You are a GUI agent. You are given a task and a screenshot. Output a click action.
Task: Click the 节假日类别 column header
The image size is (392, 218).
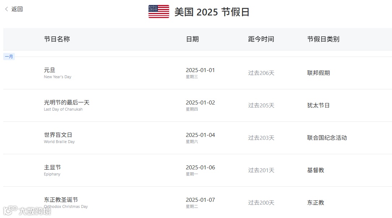click(323, 39)
